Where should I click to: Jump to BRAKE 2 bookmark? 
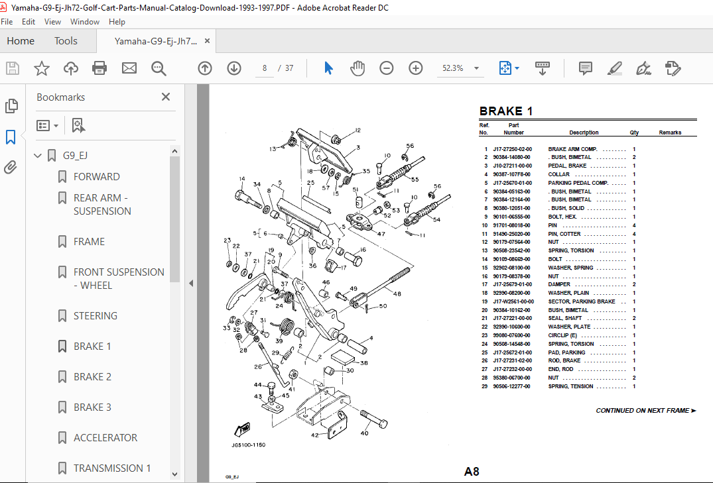point(92,377)
